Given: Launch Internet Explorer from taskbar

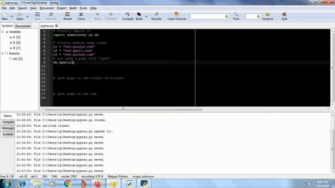Looking at the screenshot, I should tap(22, 183).
